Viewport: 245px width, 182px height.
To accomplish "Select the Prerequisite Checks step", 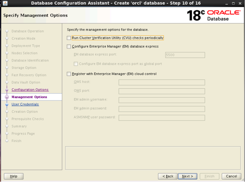I will (28, 119).
